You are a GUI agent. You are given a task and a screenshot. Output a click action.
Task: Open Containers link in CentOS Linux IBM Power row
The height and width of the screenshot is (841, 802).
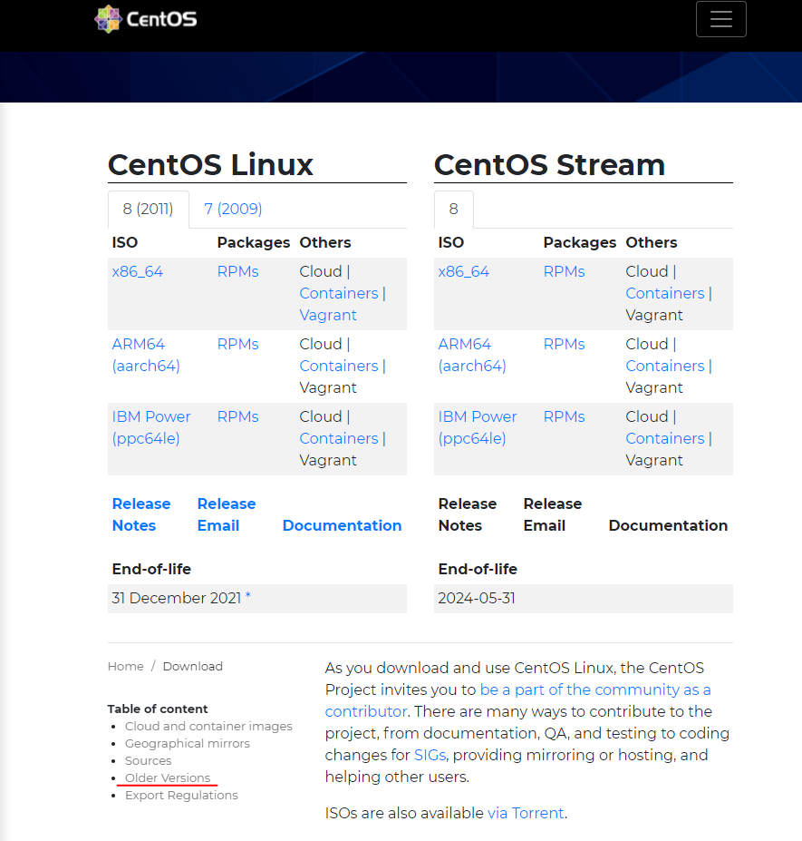[339, 438]
